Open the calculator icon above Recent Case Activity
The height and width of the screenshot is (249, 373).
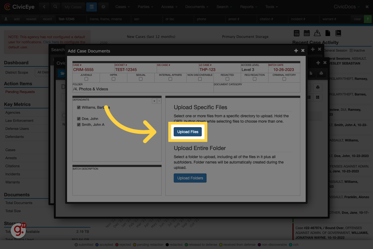[297, 33]
